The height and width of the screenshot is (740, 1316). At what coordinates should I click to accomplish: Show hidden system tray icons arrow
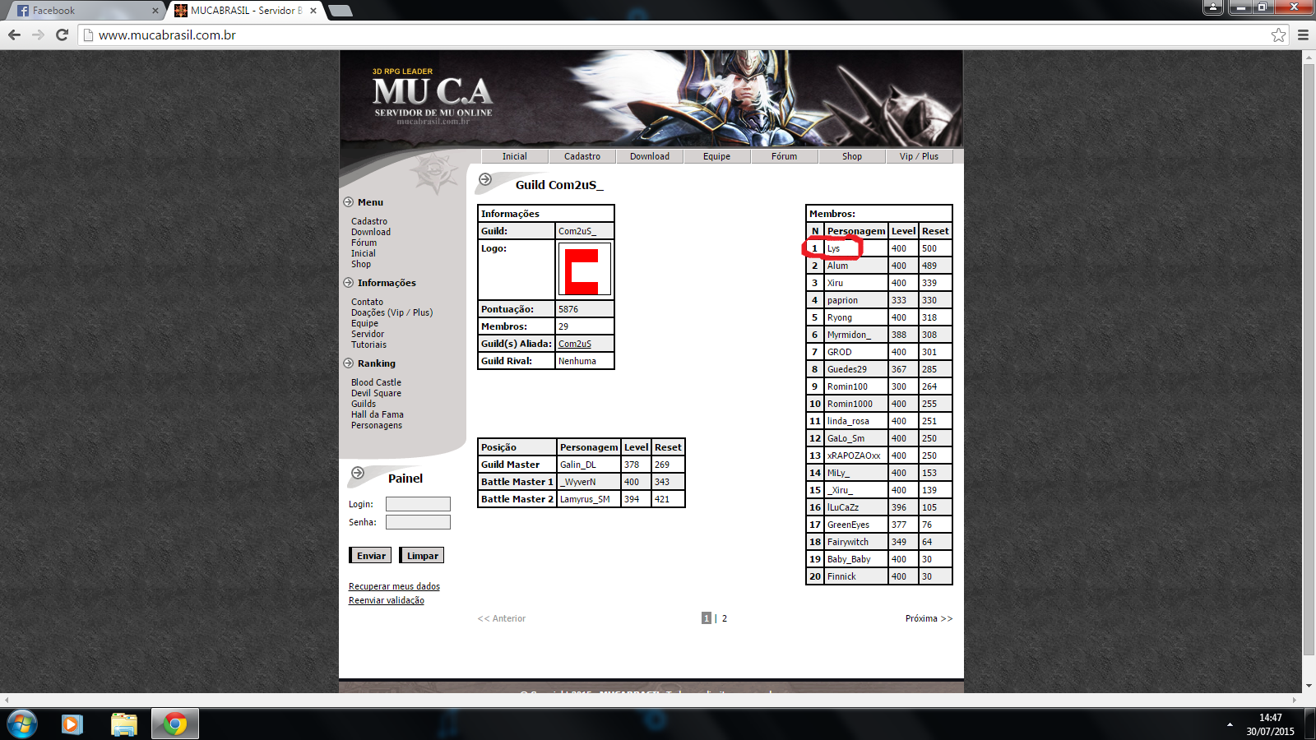coord(1230,724)
